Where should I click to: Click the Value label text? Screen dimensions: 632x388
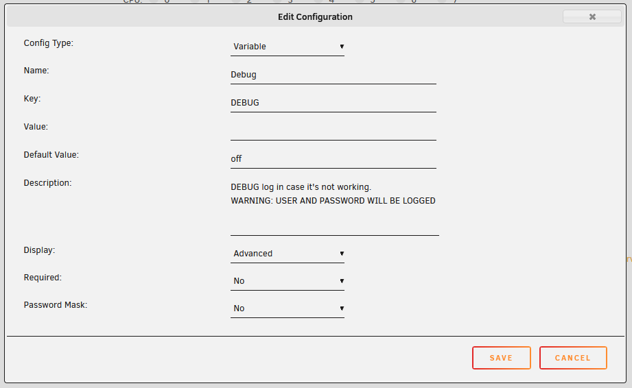[36, 126]
